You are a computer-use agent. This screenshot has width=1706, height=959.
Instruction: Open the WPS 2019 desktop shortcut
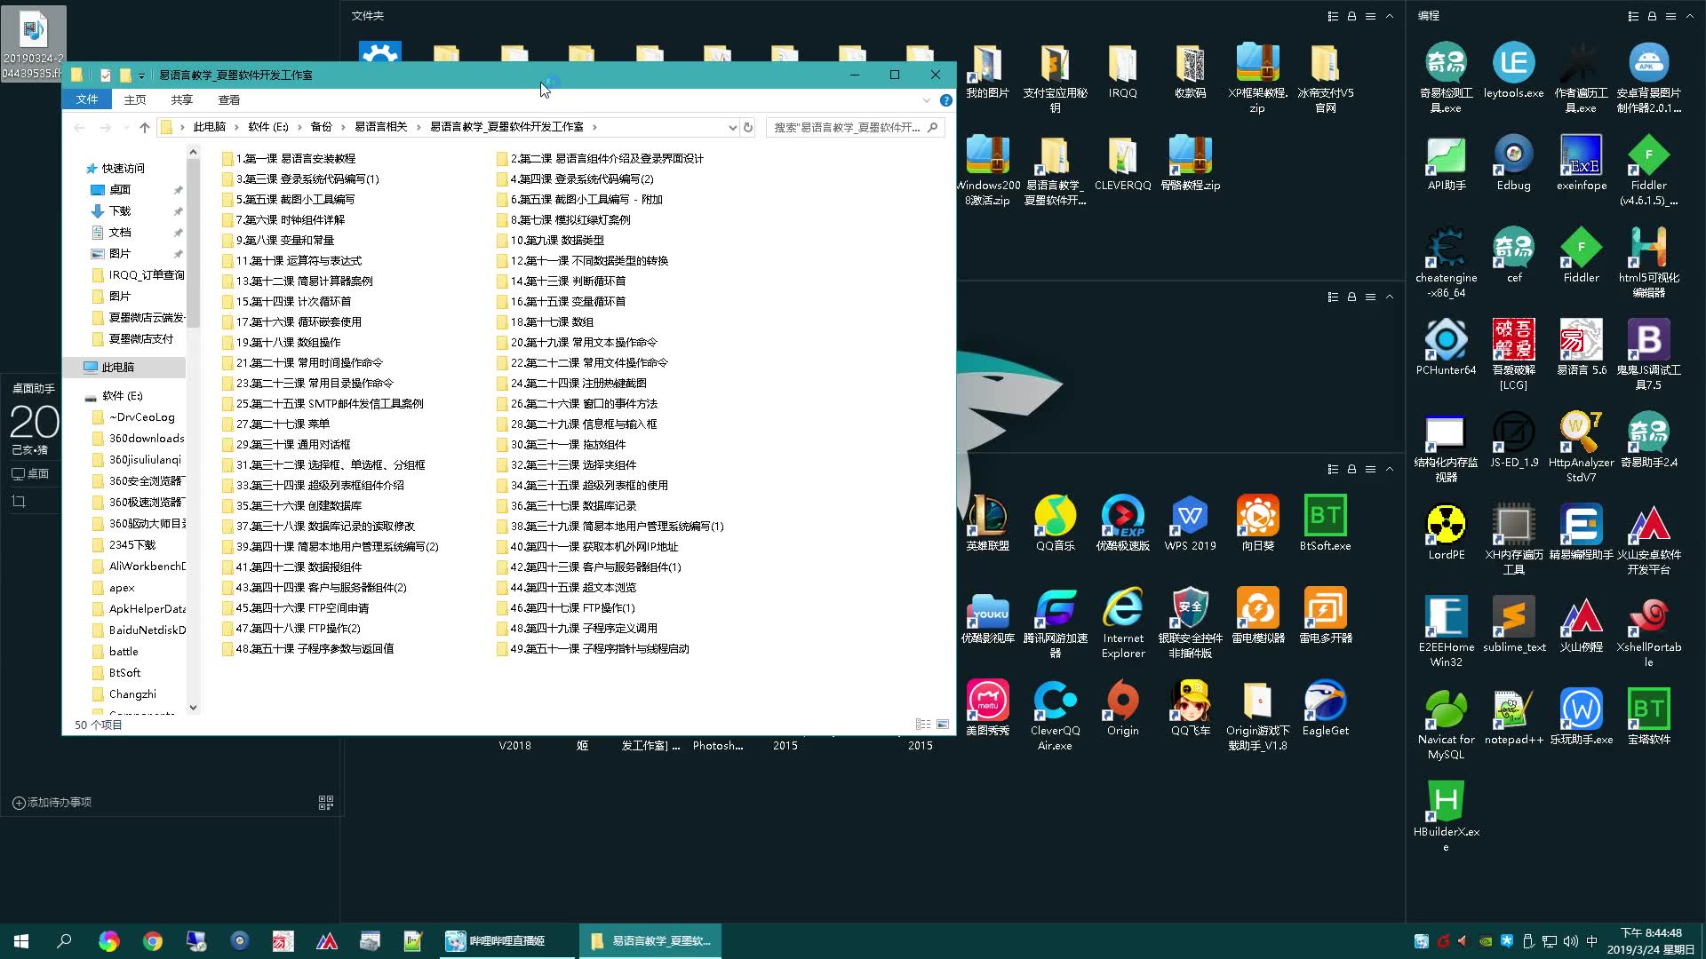click(x=1190, y=518)
